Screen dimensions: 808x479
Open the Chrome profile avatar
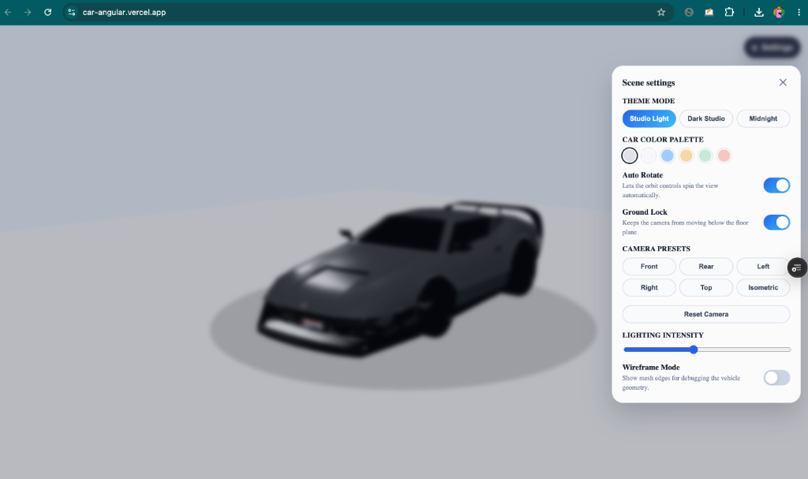tap(779, 13)
